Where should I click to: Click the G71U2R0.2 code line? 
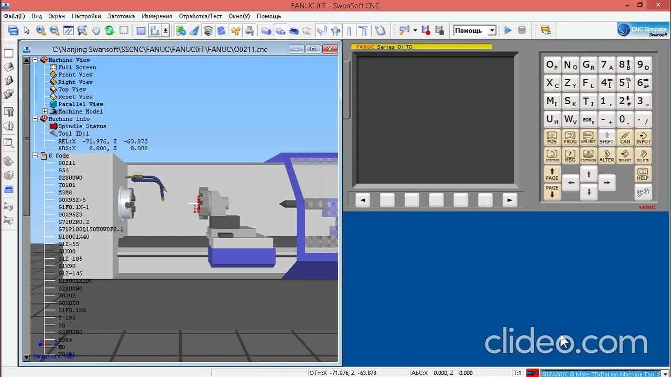point(74,222)
